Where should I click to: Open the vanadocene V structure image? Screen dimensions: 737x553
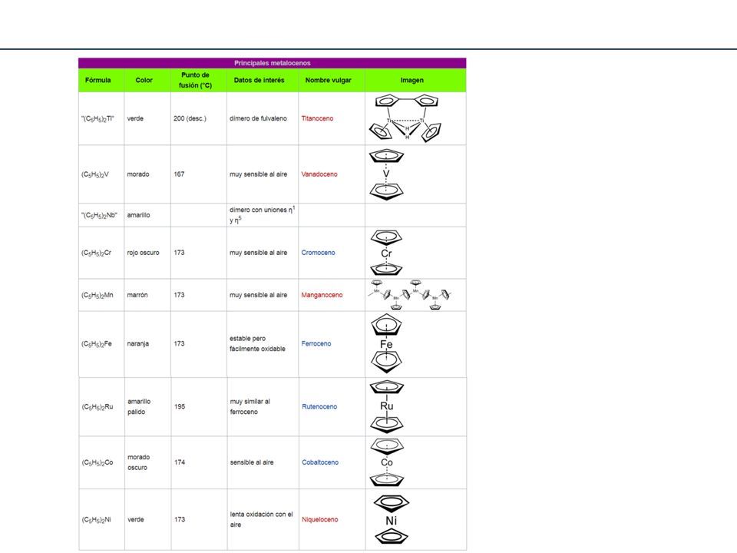click(x=386, y=174)
